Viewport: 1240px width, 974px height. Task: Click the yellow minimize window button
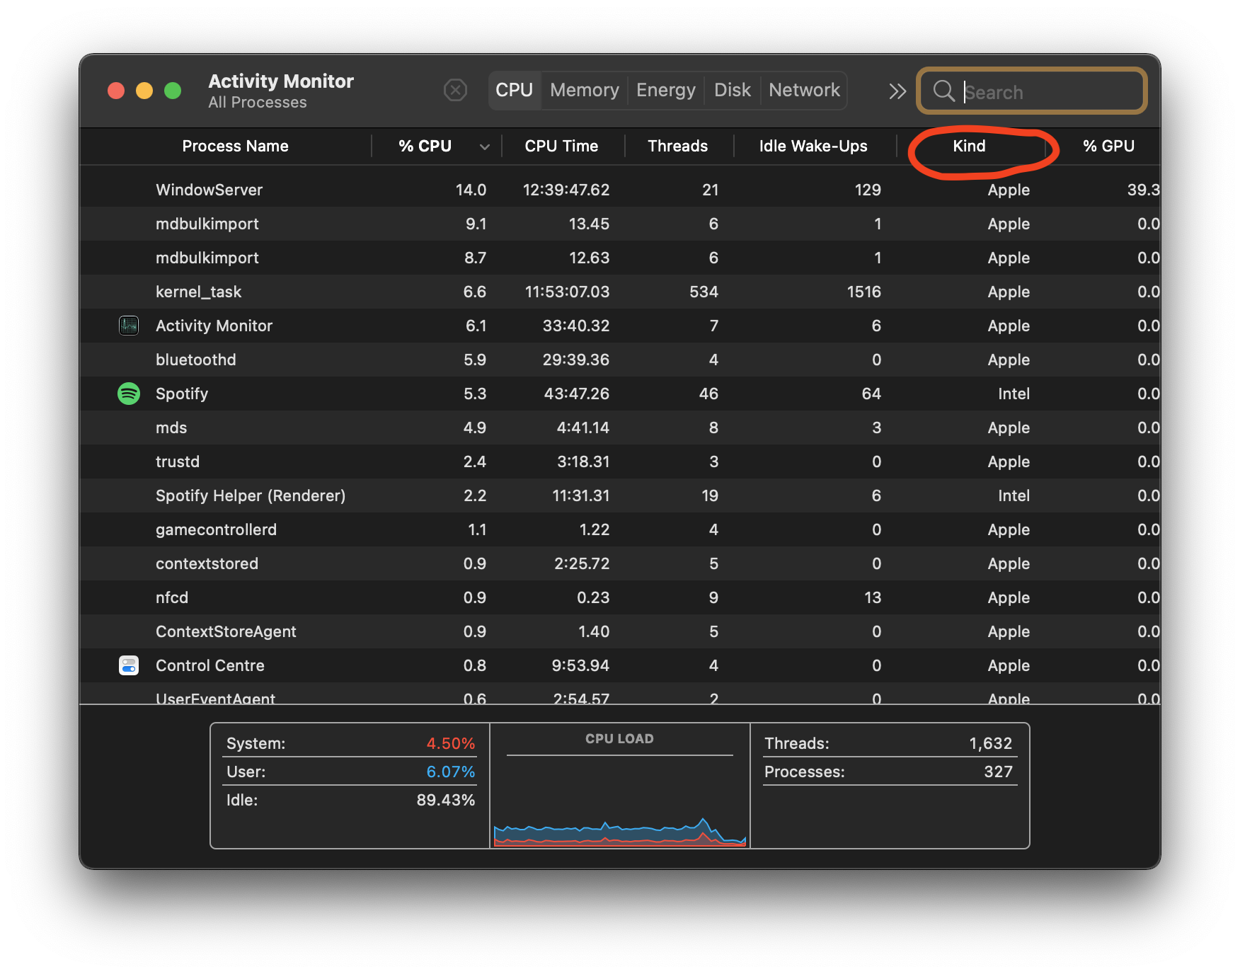click(144, 91)
